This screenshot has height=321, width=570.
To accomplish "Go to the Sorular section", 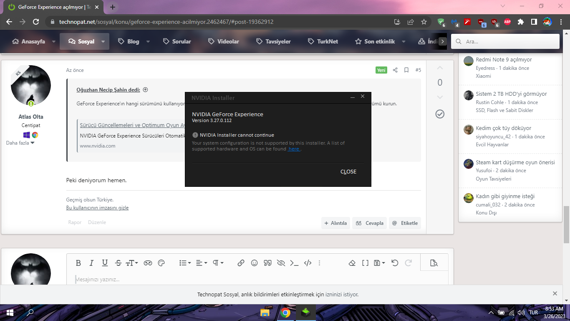I will (177, 41).
